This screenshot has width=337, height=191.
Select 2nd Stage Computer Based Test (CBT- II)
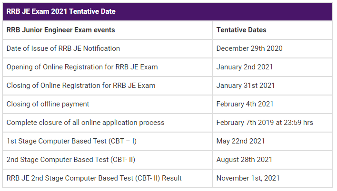(107, 160)
